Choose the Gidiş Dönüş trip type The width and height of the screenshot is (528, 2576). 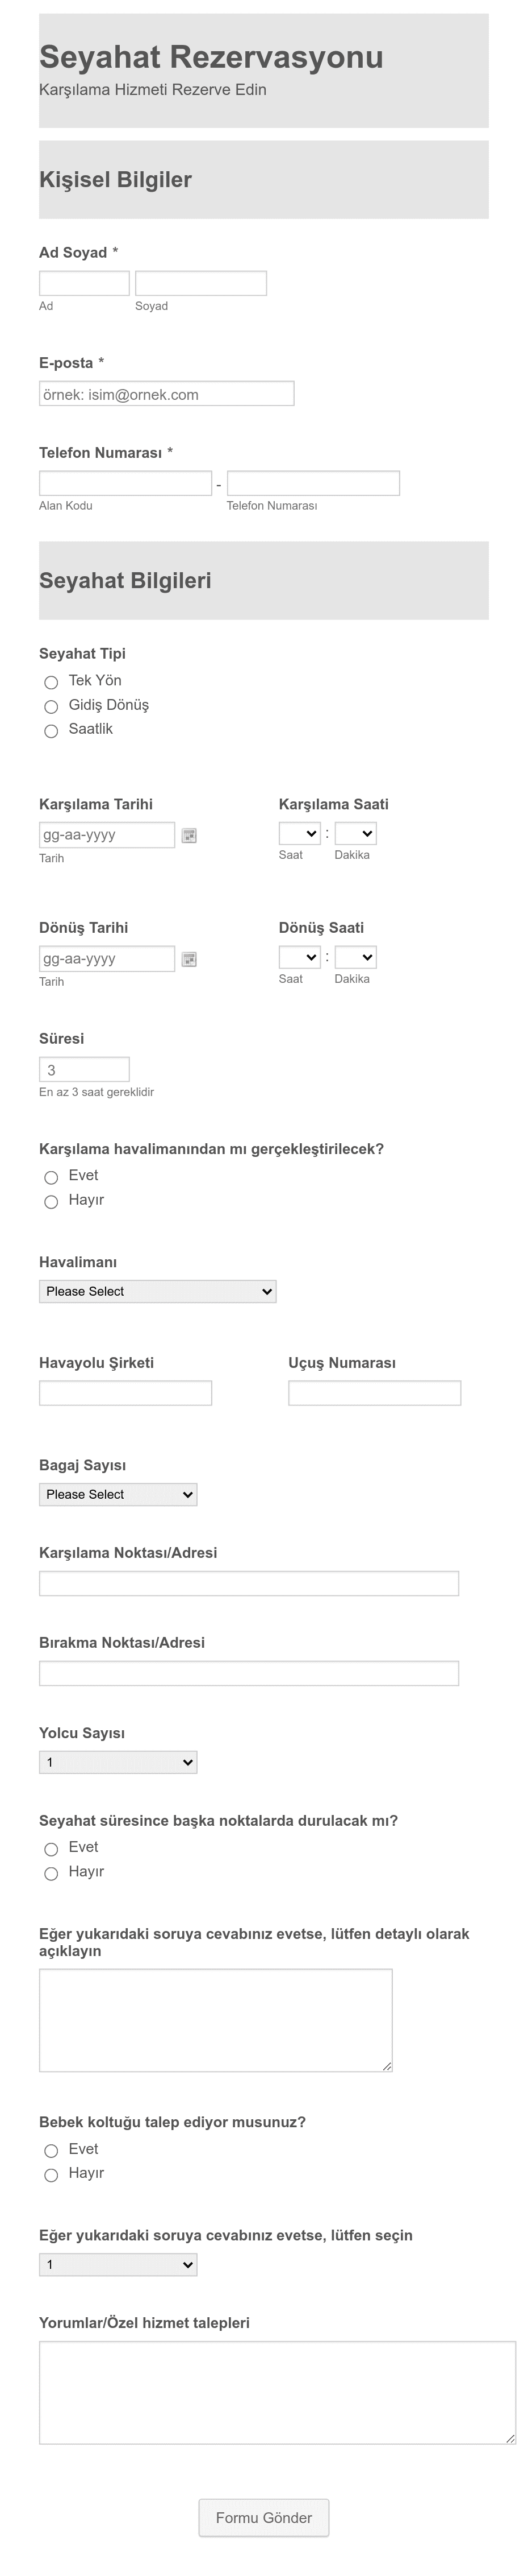tap(51, 706)
